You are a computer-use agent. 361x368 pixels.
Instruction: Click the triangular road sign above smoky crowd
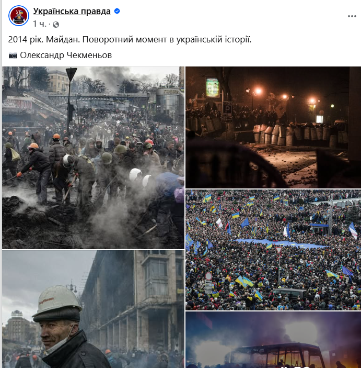pyautogui.click(x=72, y=74)
